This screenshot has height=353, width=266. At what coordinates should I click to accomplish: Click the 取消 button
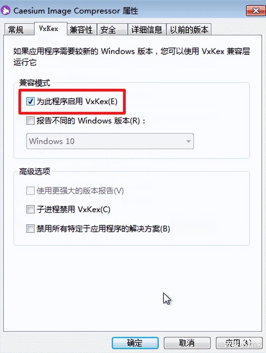(x=187, y=343)
